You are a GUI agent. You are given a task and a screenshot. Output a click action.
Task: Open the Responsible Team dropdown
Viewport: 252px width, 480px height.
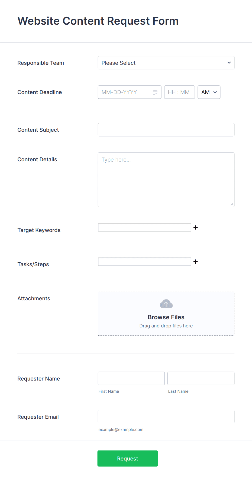(166, 63)
